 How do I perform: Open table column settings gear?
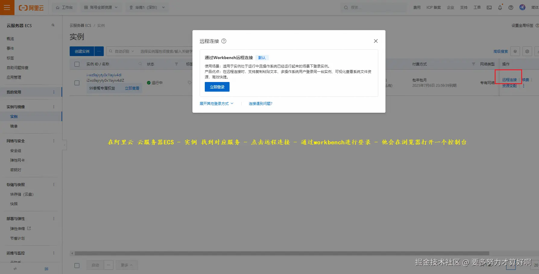pos(527,51)
